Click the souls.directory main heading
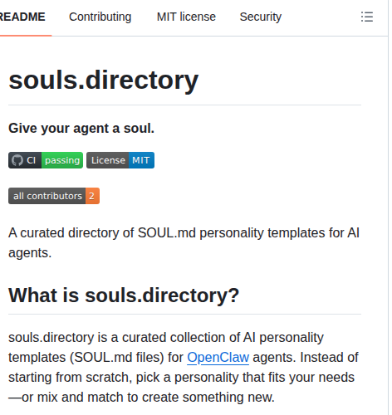 pos(104,81)
